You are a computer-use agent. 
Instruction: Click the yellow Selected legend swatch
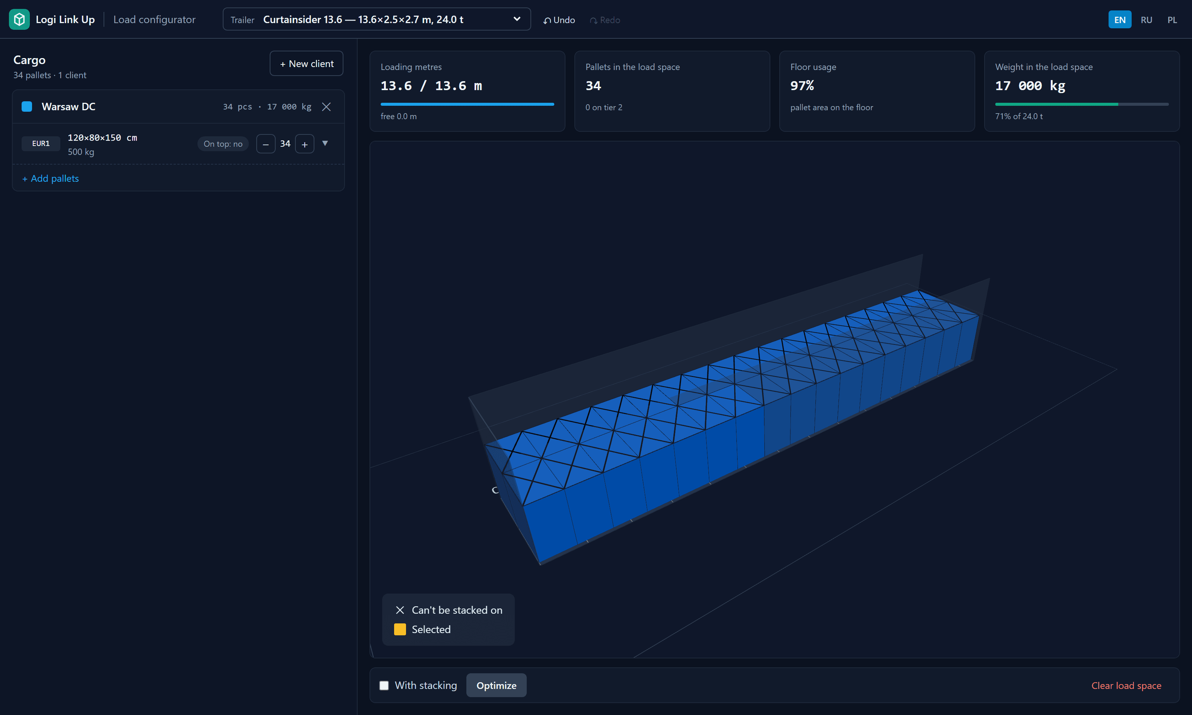point(400,629)
